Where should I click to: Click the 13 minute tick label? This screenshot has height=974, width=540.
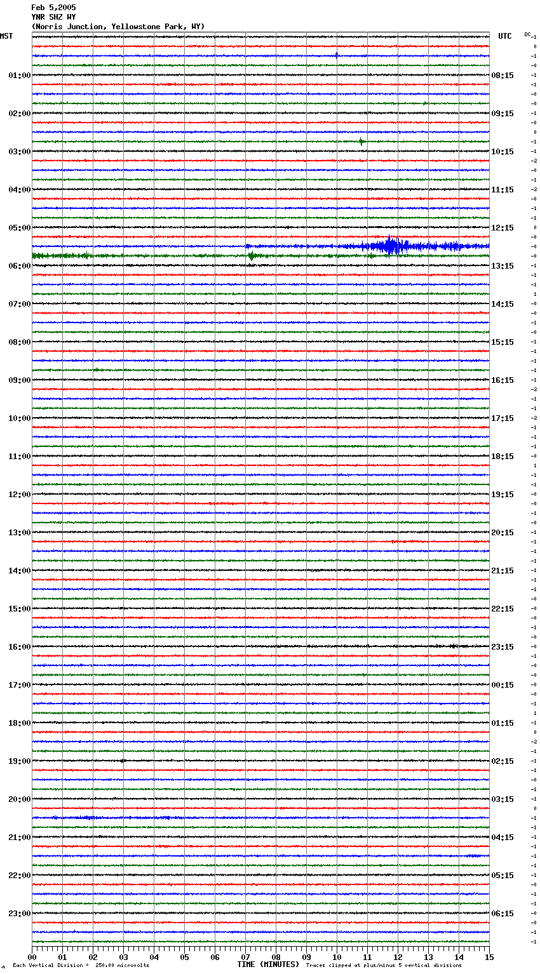click(x=428, y=957)
